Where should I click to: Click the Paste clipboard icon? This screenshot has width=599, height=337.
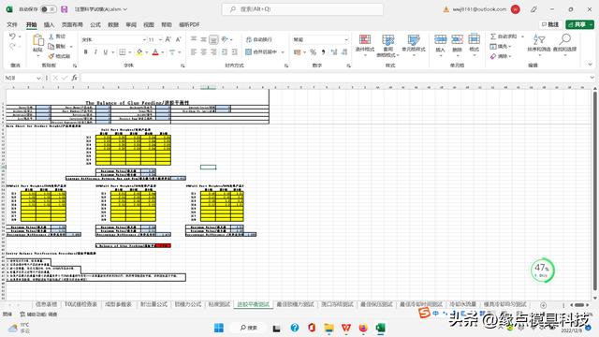pos(37,40)
